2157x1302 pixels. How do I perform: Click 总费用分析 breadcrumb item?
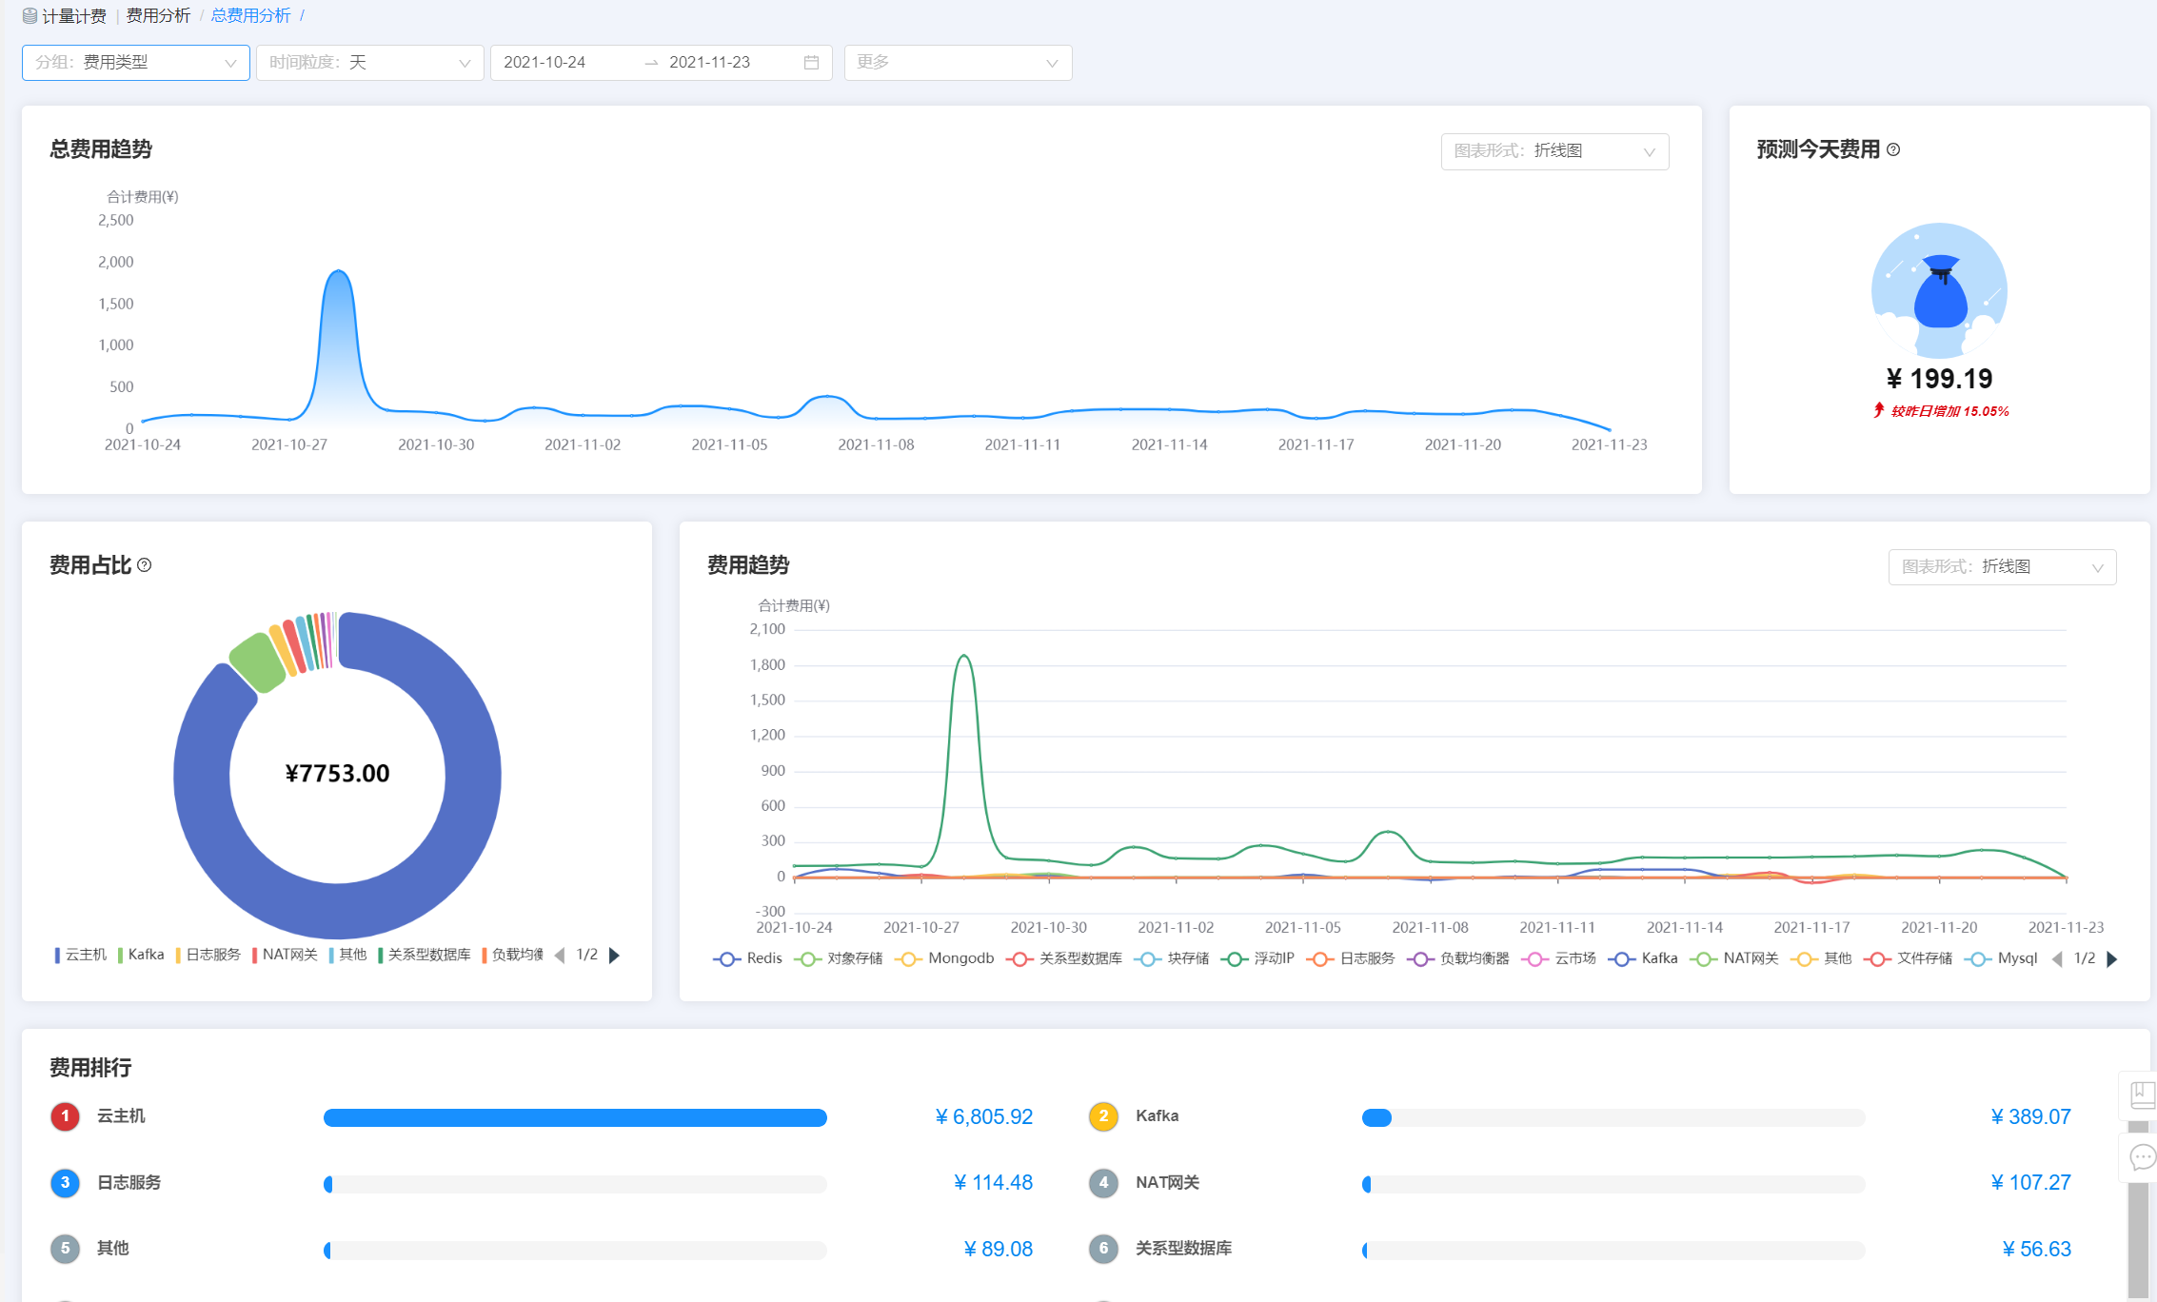tap(251, 16)
